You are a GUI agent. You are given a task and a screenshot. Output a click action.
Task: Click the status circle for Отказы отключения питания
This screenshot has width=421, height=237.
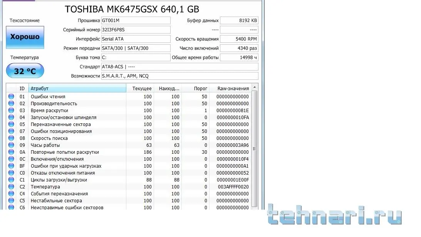pyautogui.click(x=11, y=173)
